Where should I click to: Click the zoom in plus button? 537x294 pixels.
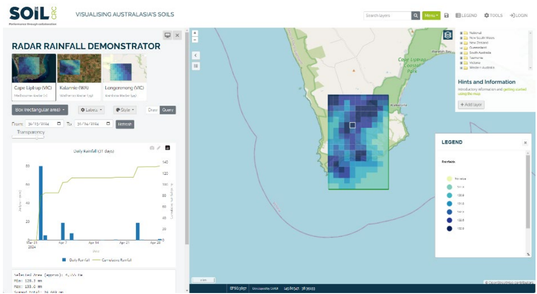point(195,33)
